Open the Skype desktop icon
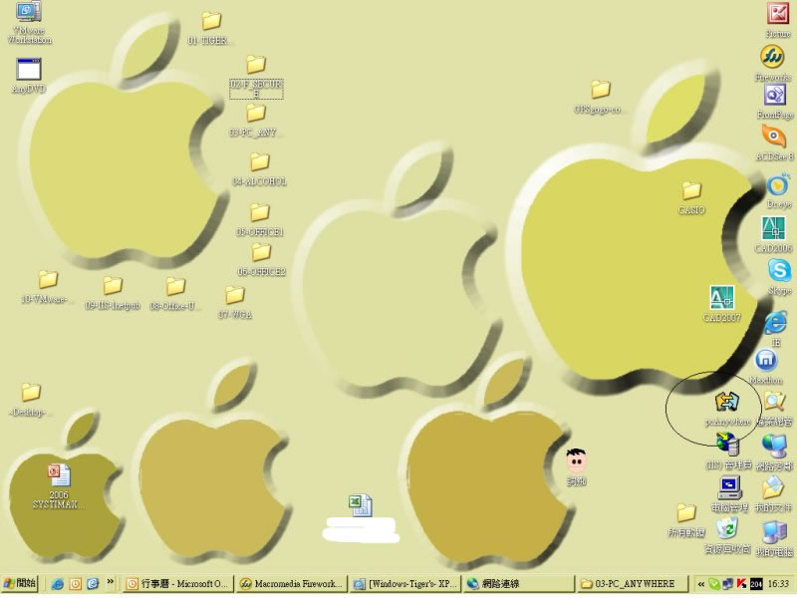The image size is (797, 598). point(779,270)
